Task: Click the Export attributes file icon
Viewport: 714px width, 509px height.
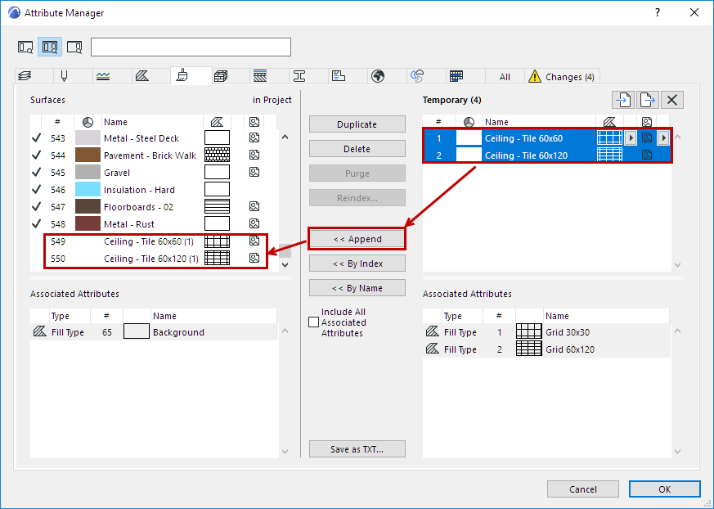Action: click(x=648, y=100)
